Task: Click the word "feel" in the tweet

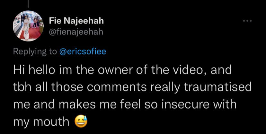Action: tap(129, 104)
